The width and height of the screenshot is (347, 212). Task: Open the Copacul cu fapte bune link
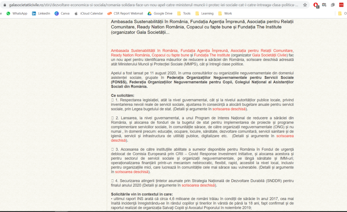point(170,55)
